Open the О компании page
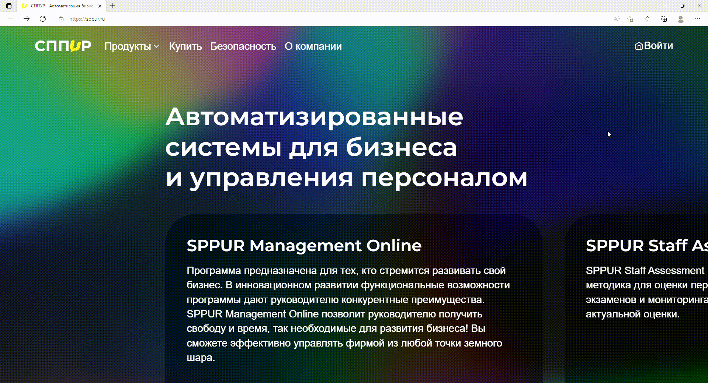Screen dimensions: 708x383 tap(313, 46)
